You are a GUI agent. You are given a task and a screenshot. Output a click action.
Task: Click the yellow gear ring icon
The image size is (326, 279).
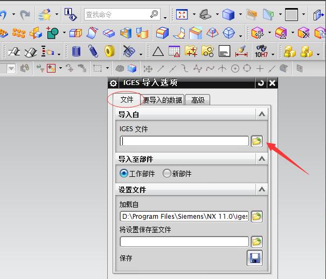109,51
